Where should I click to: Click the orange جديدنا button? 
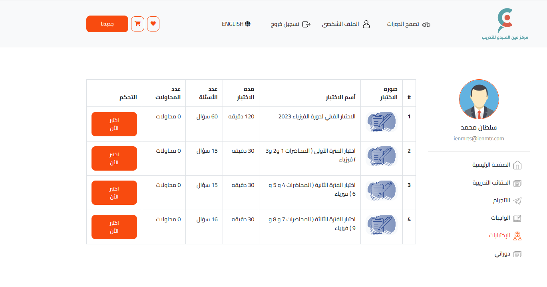107,24
